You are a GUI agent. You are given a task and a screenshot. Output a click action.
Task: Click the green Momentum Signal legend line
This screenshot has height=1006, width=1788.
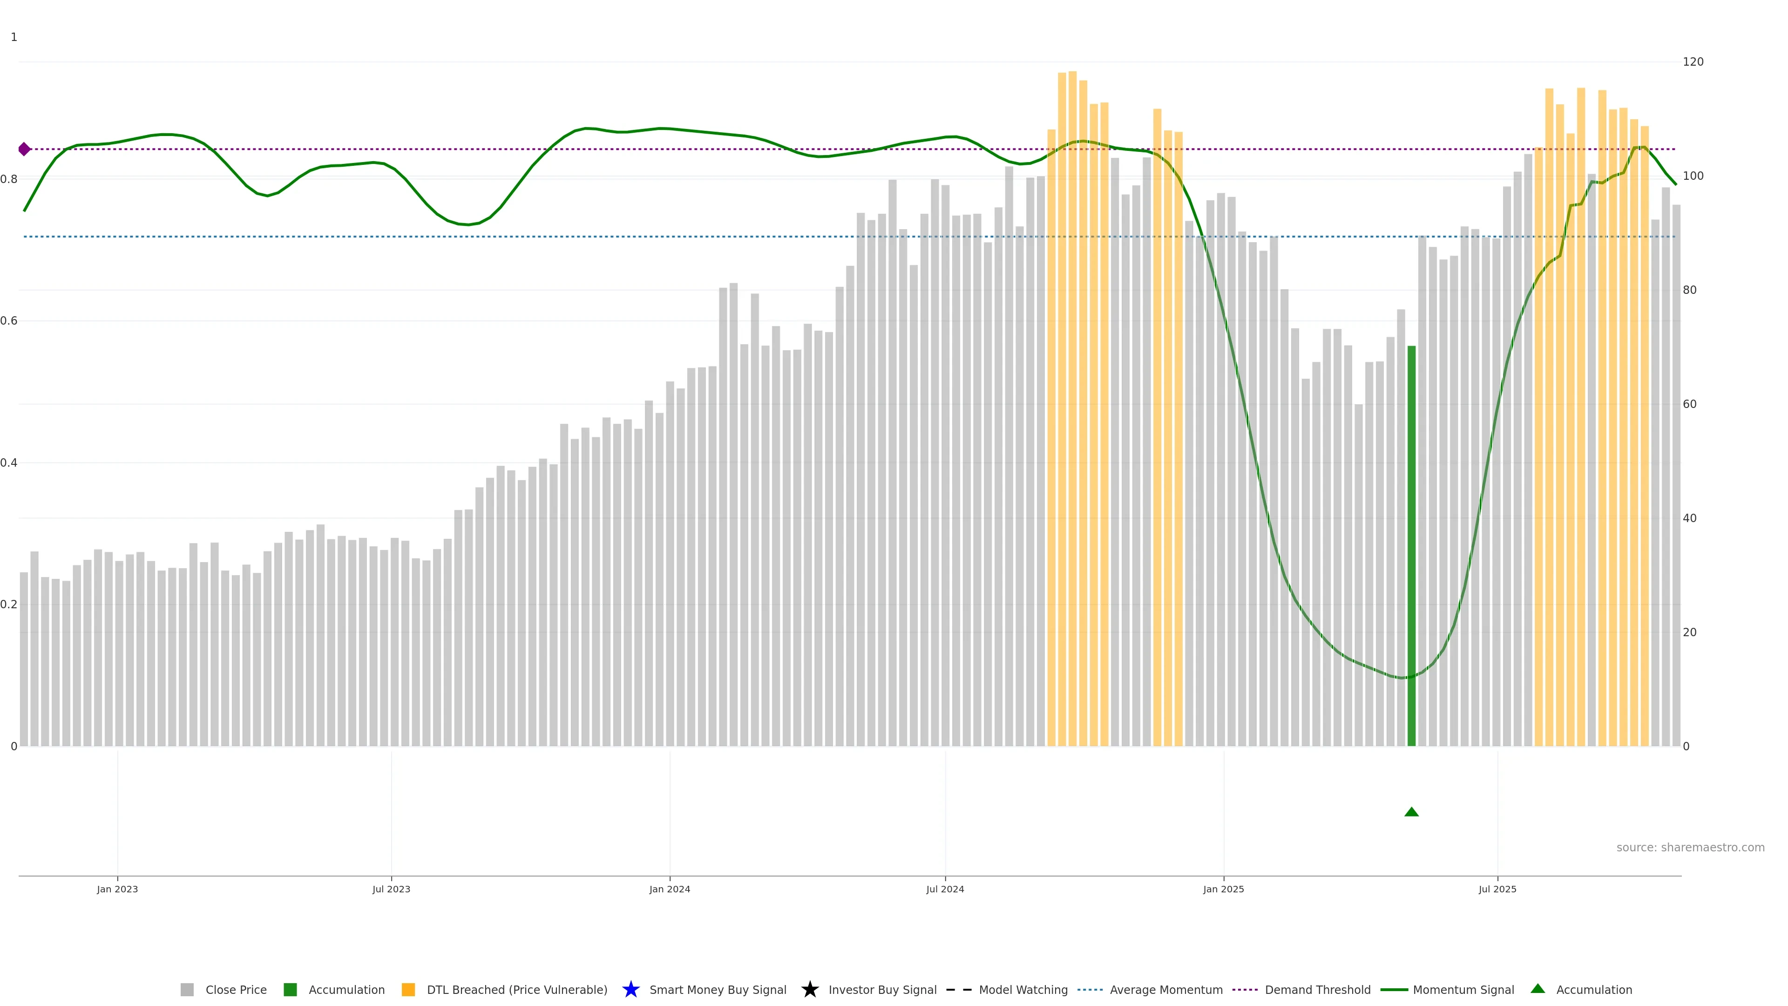click(x=1394, y=990)
